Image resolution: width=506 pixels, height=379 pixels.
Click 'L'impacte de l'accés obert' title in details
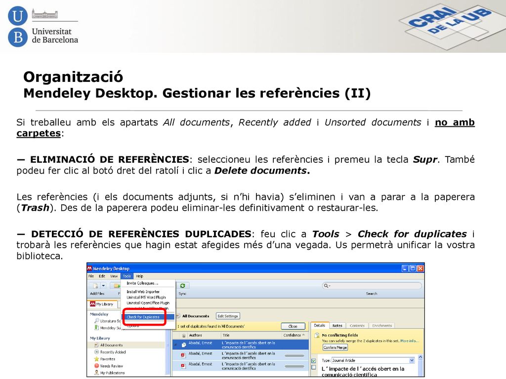(x=363, y=372)
